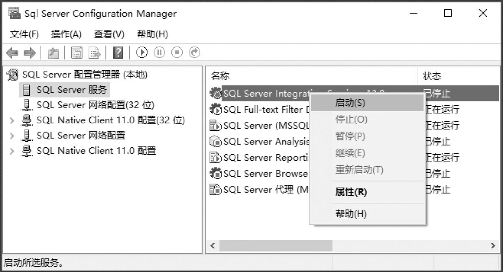The height and width of the screenshot is (272, 503).
Task: Select SQL Native Client 11.0 配置 item without 32 位
Action: [x=96, y=151]
